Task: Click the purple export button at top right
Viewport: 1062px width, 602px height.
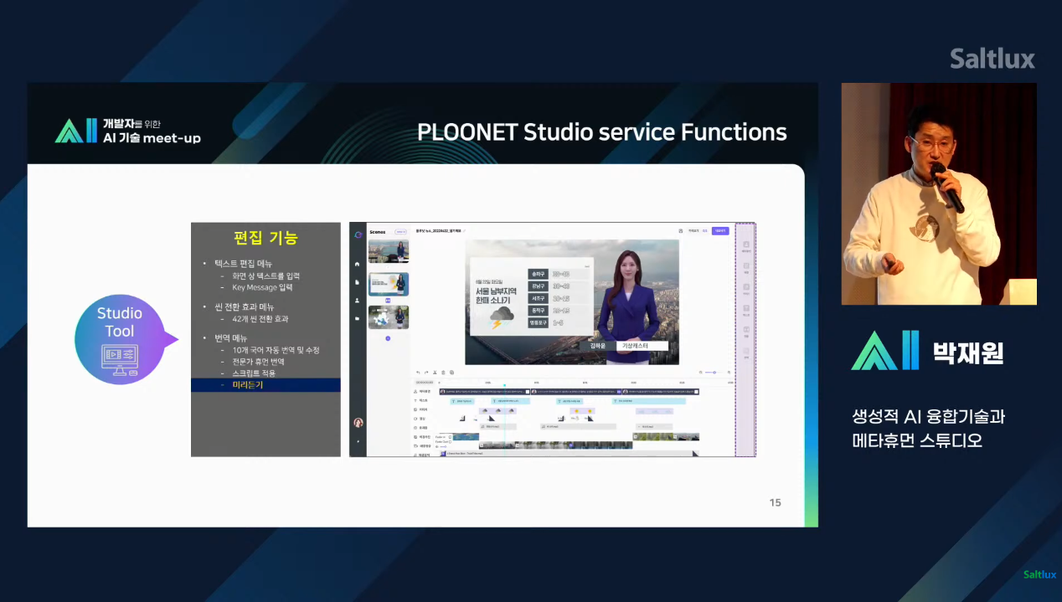Action: click(720, 231)
